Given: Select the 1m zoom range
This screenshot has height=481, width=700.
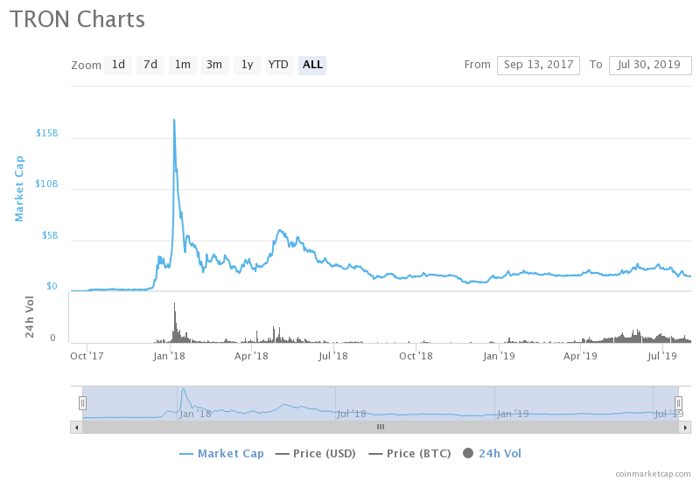Looking at the screenshot, I should coord(183,65).
